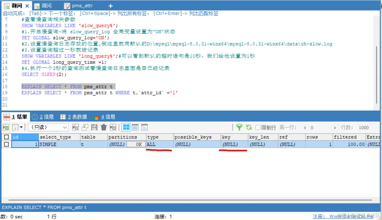
Task: Open the (只读) read-only mode combo box
Action: 48,127
